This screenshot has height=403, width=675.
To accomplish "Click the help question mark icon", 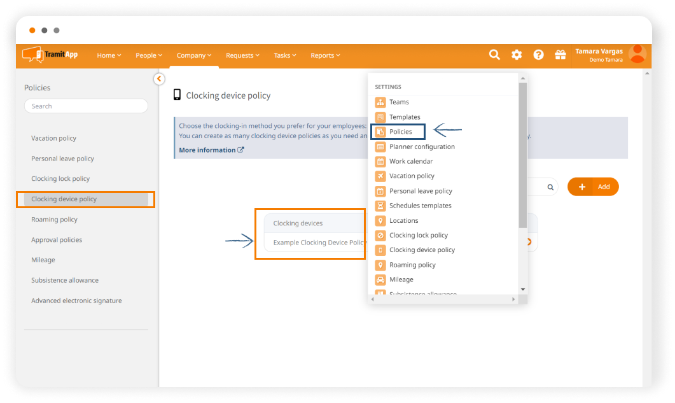I will tap(538, 55).
